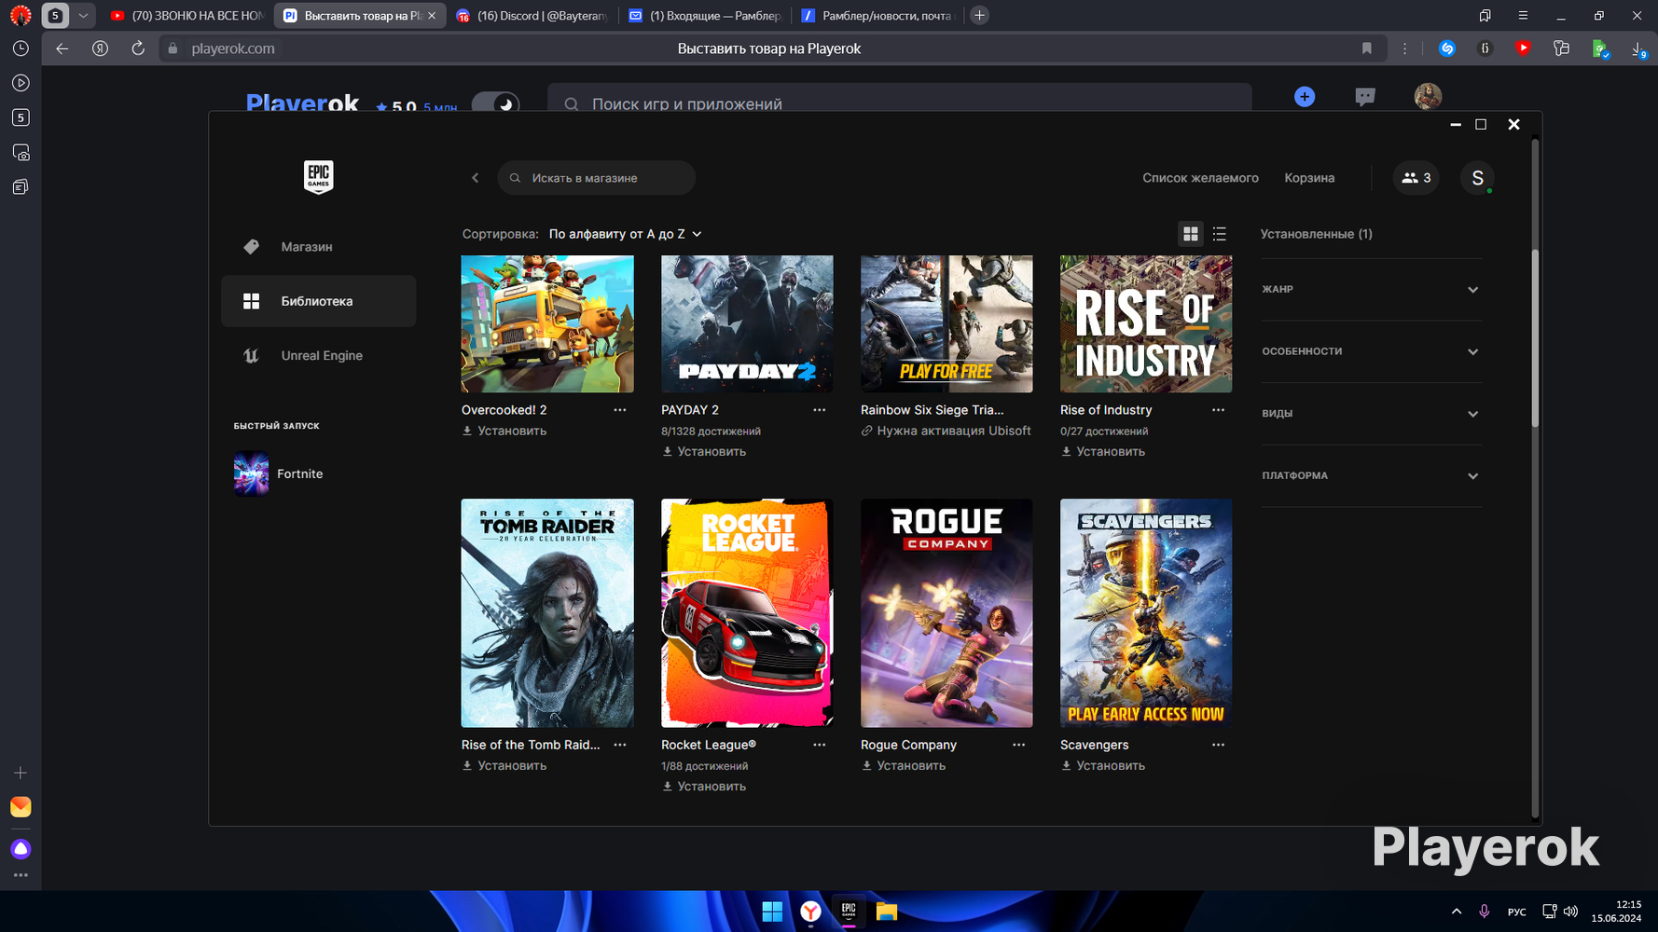Go back with the launcher back arrow

pyautogui.click(x=475, y=178)
